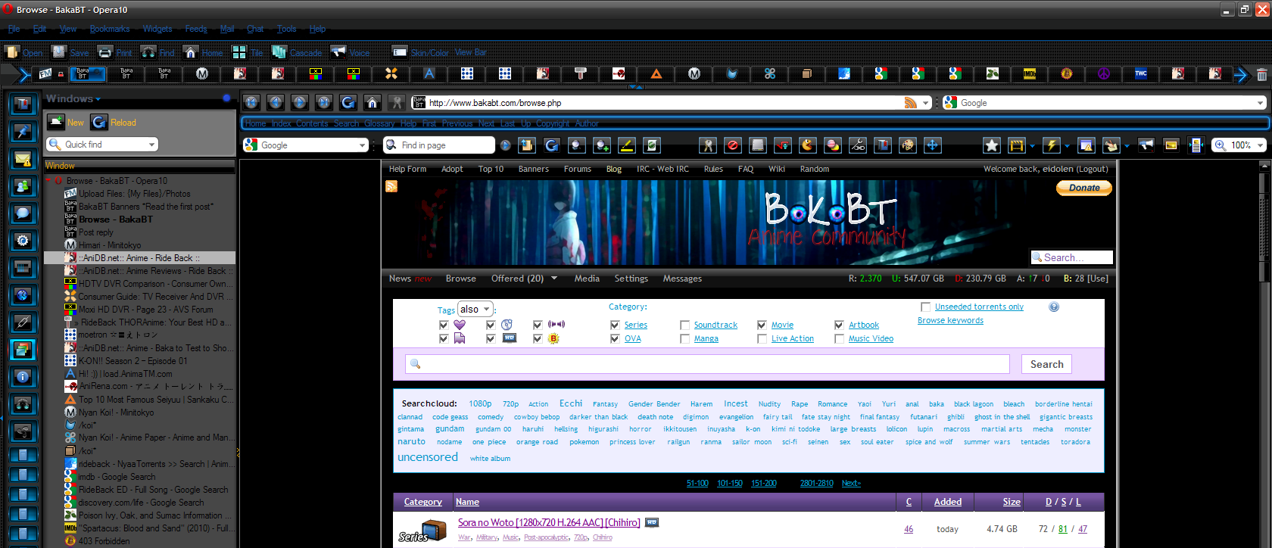Click the blue help question icon on page
This screenshot has width=1272, height=548.
click(1054, 307)
